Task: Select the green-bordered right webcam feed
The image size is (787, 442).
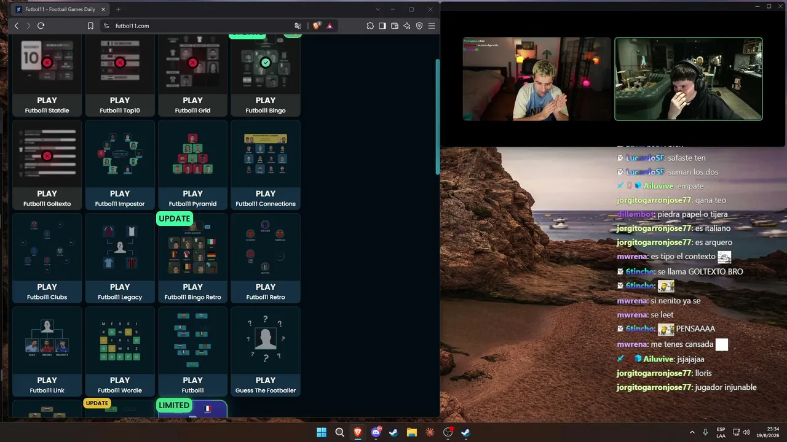Action: pyautogui.click(x=689, y=79)
